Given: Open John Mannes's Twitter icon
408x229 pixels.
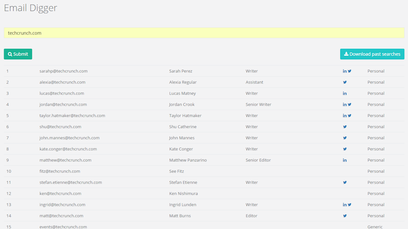Looking at the screenshot, I should coord(345,138).
